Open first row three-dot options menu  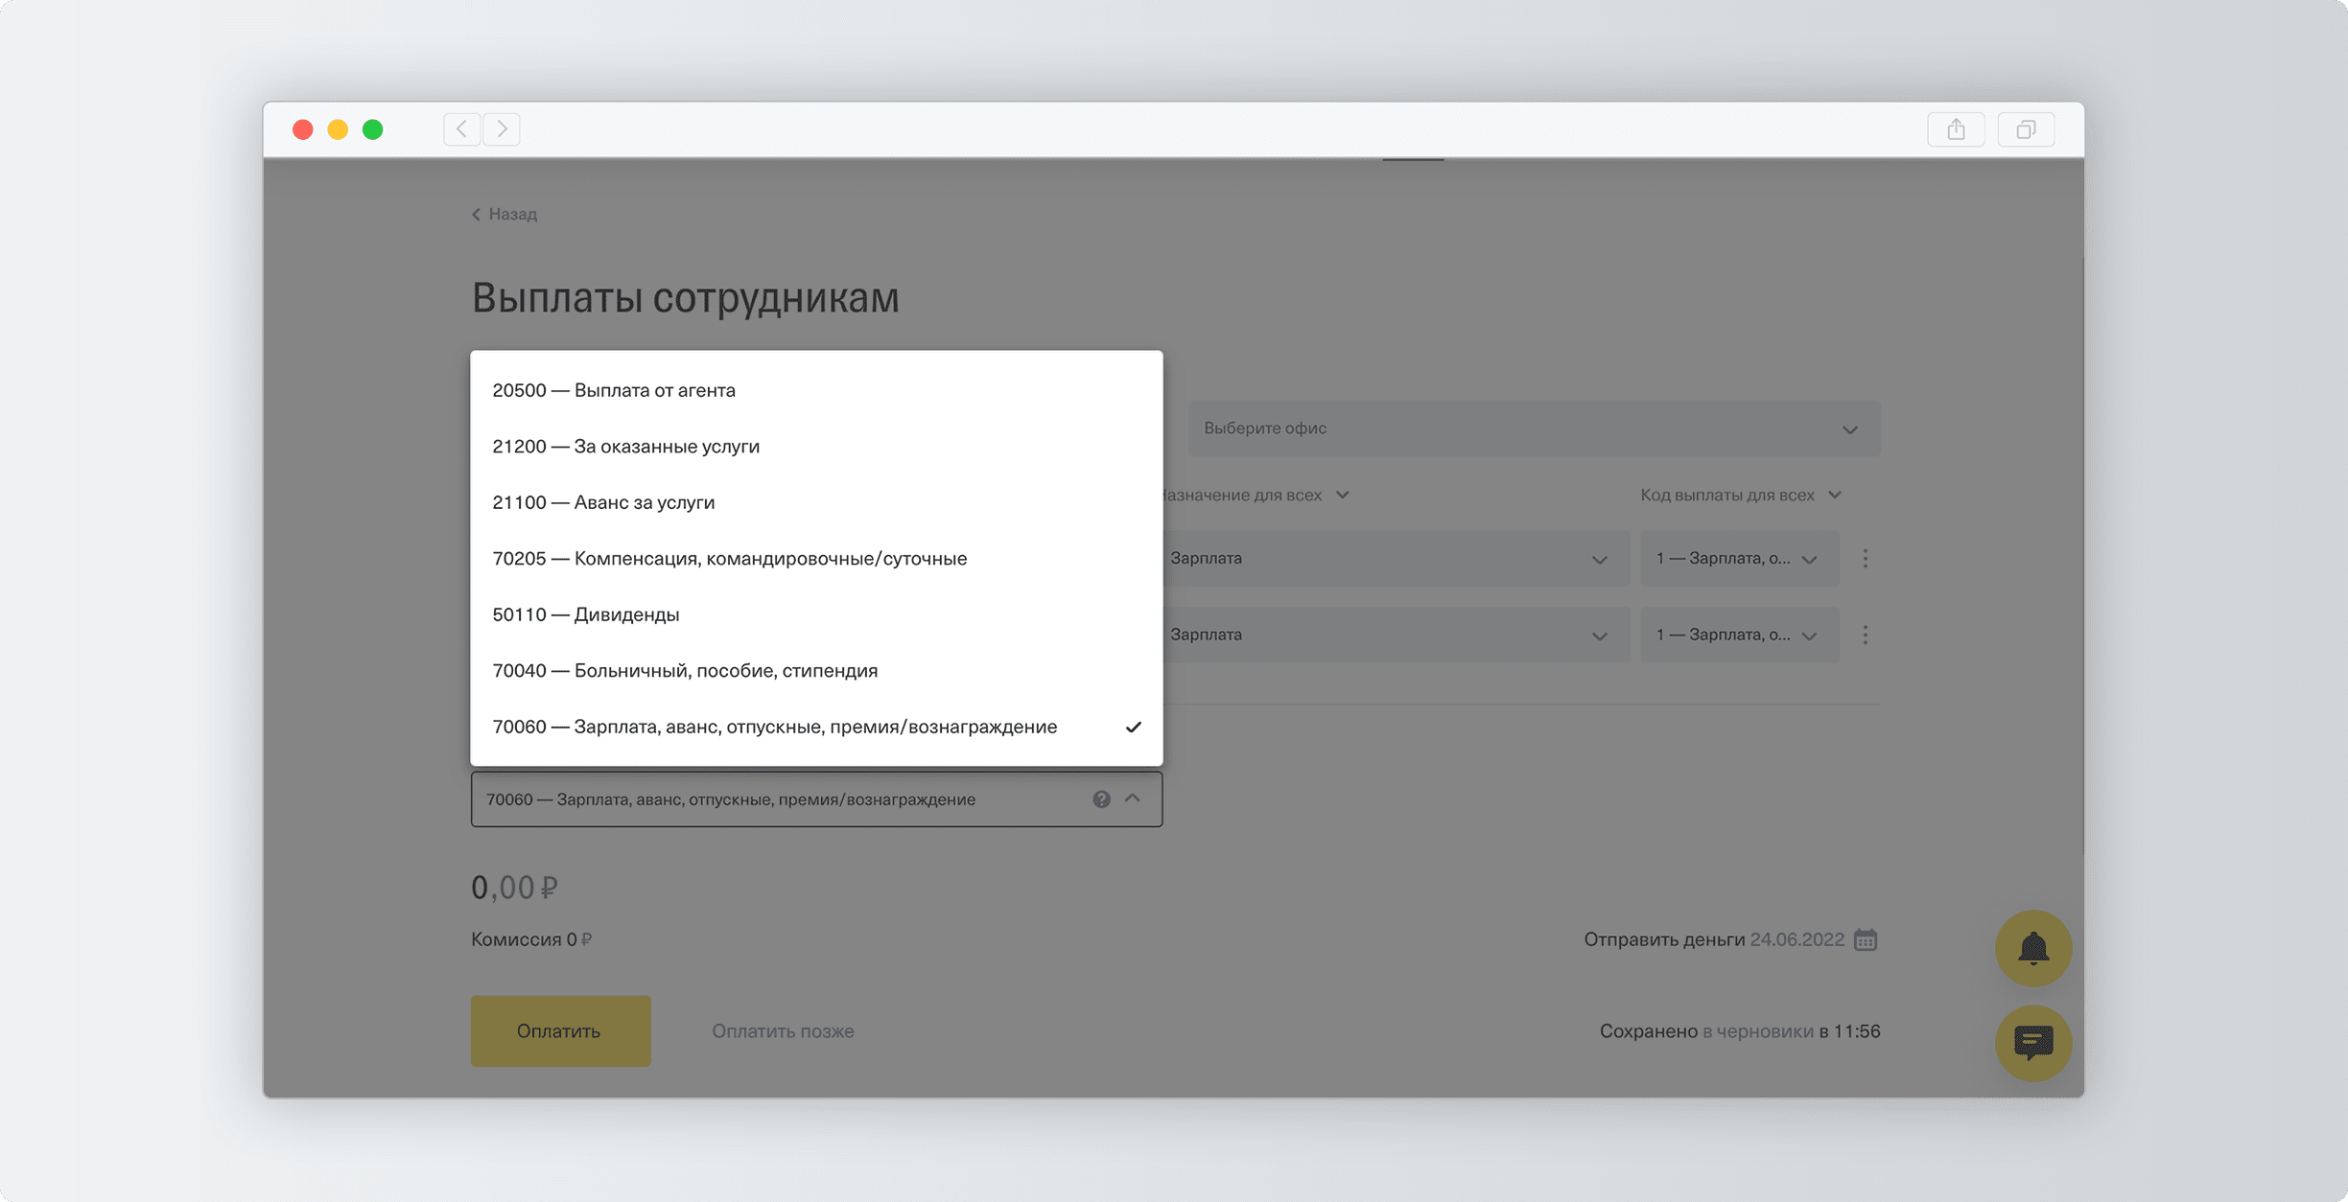point(1865,558)
